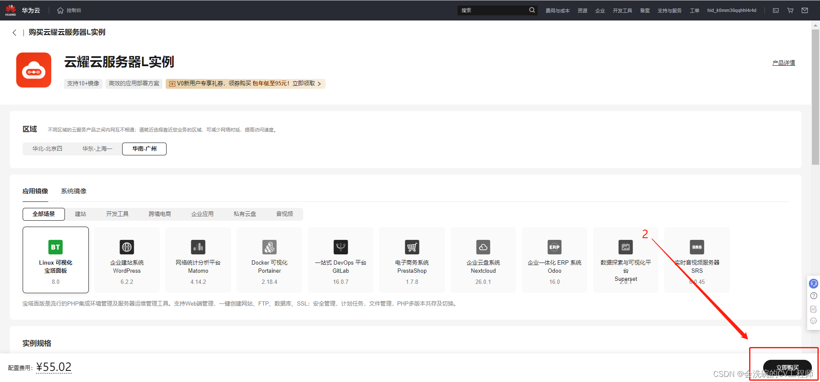Choose the 华南-广州 region option

[x=144, y=149]
